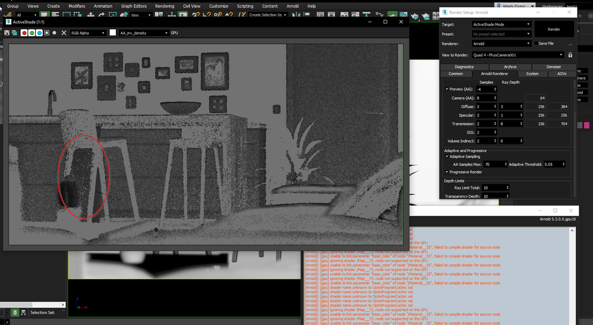Image resolution: width=593 pixels, height=325 pixels.
Task: Open the Rendering menu
Action: (x=165, y=6)
